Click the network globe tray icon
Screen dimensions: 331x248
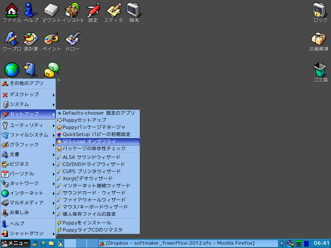click(x=291, y=243)
